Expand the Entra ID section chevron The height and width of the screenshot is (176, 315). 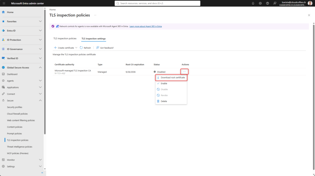pyautogui.click(x=40, y=30)
